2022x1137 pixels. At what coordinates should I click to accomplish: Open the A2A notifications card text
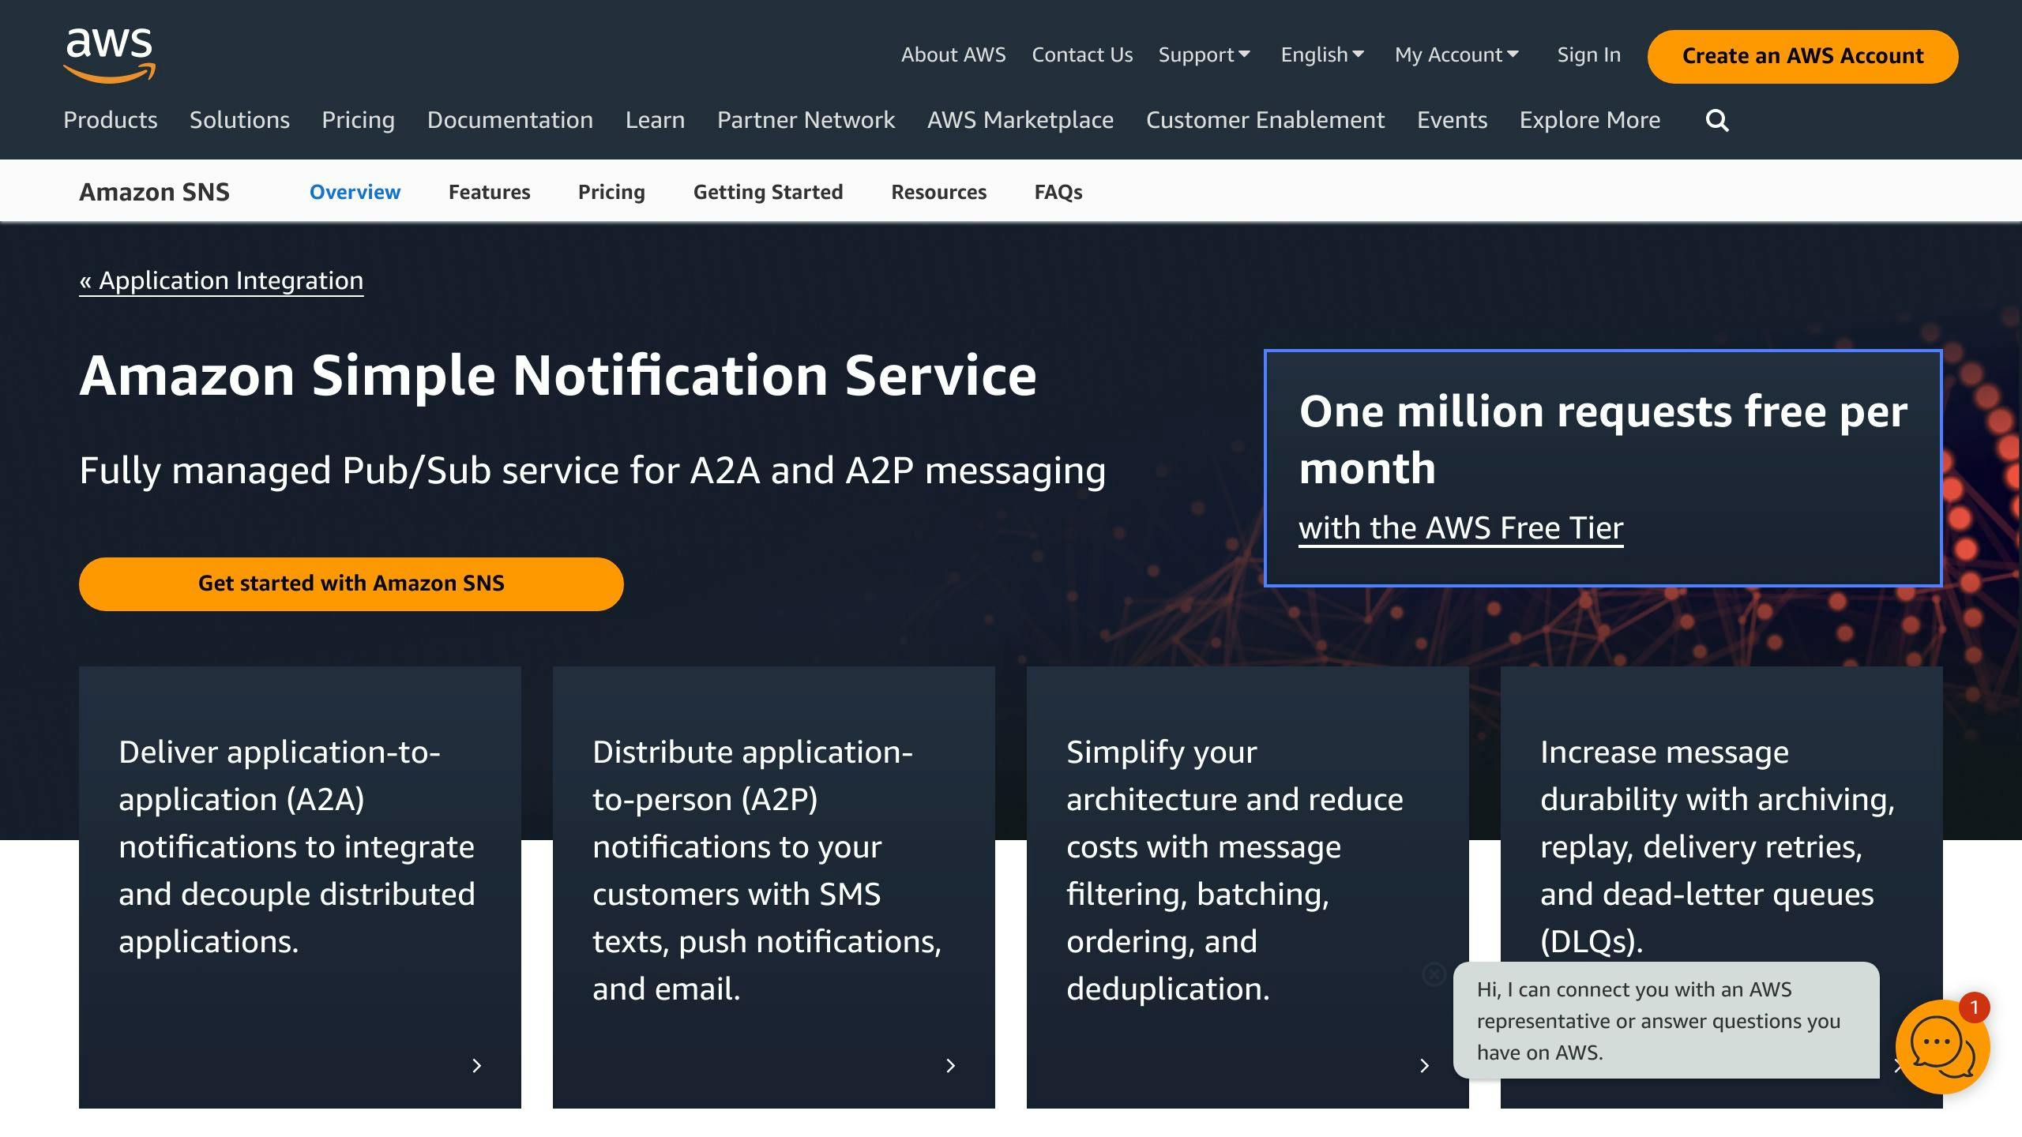click(297, 846)
